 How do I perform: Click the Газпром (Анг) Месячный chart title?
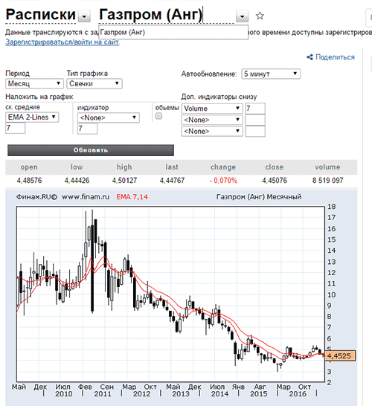pyautogui.click(x=259, y=197)
